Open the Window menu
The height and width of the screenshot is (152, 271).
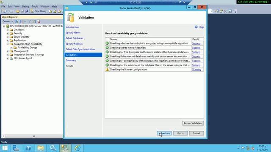tap(45, 7)
